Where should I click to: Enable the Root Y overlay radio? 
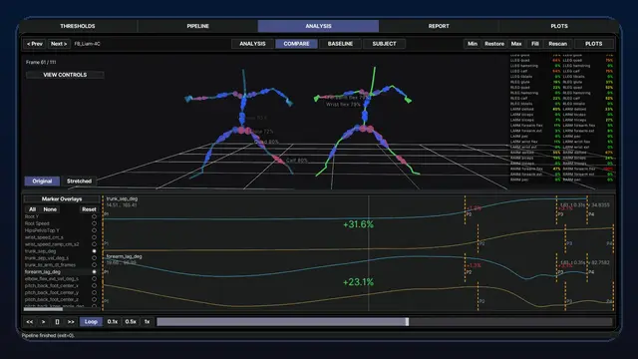point(94,216)
